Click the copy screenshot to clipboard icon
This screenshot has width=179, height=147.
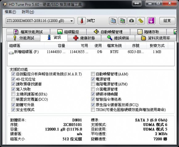click(x=122, y=21)
